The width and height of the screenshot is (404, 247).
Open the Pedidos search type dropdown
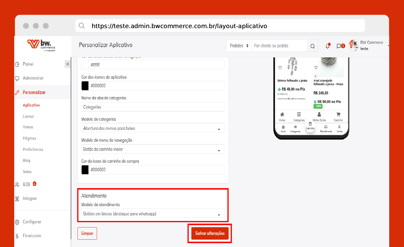click(x=239, y=46)
